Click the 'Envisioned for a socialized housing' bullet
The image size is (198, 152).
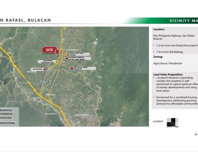[176, 100]
